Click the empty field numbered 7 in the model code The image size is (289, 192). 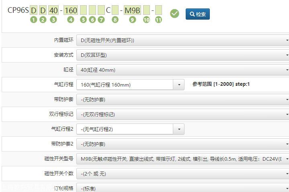coord(101,10)
